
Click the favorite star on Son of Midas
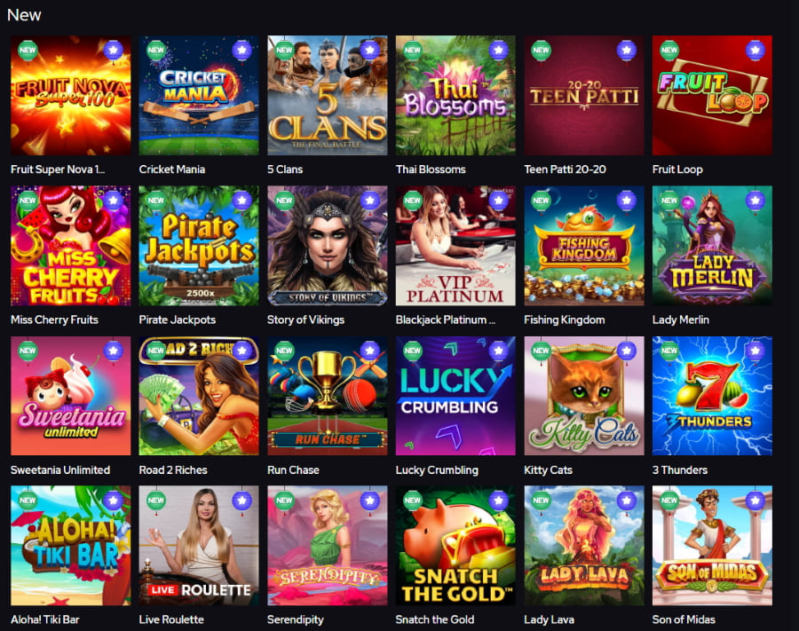tap(755, 501)
